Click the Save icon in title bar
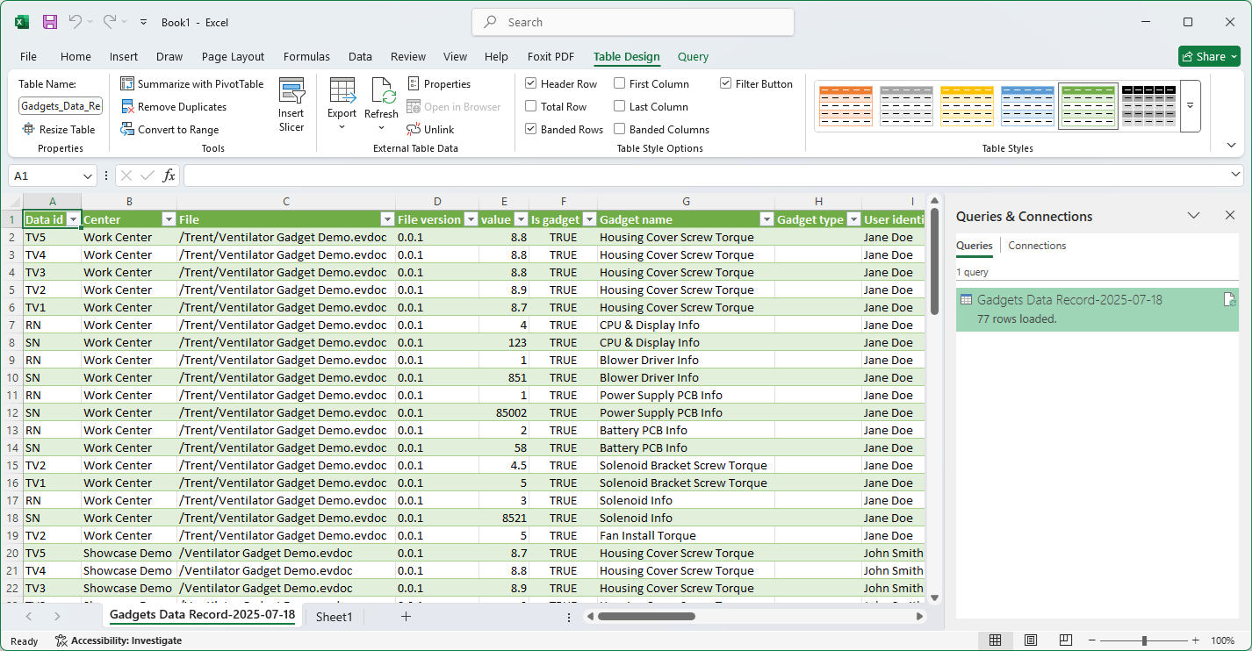 point(50,22)
